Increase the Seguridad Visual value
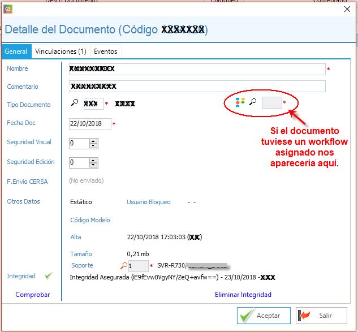This screenshot has height=332, width=358. tap(93, 141)
